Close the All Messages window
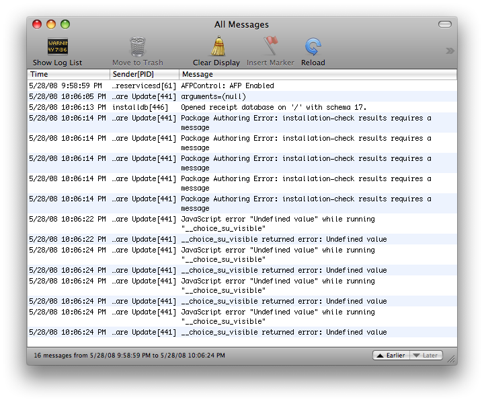The image size is (484, 402). 37,24
